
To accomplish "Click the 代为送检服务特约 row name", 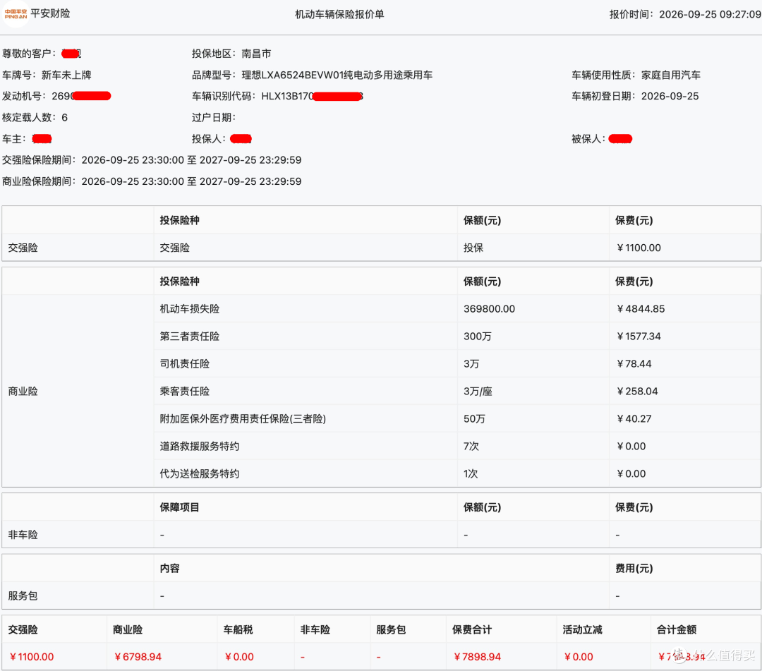I will pyautogui.click(x=199, y=473).
